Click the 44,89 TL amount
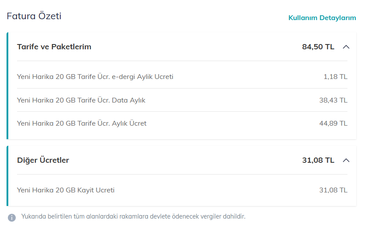Screen dimensions: 368x226 (333, 123)
